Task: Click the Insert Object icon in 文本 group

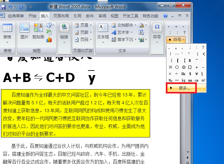Action: tap(143, 40)
